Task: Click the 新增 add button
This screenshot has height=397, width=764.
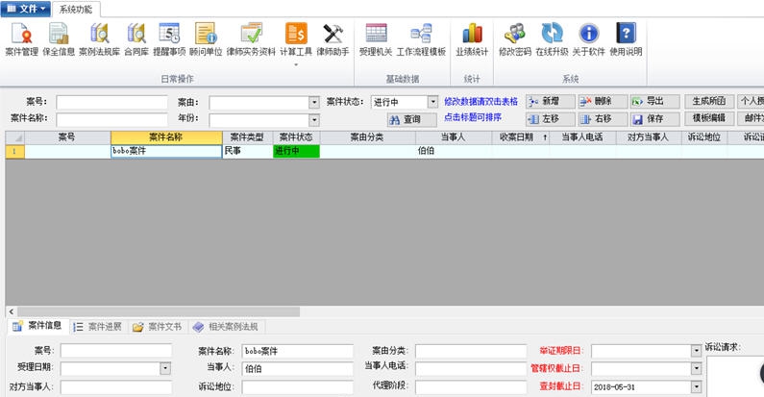Action: pyautogui.click(x=551, y=101)
